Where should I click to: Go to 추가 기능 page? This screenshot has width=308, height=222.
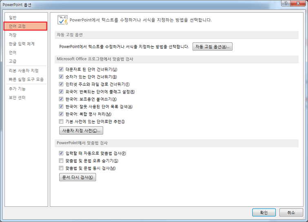[17, 89]
